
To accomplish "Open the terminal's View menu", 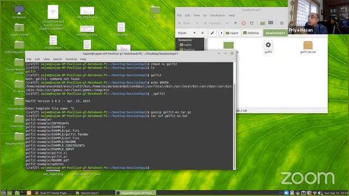I will [46, 59].
